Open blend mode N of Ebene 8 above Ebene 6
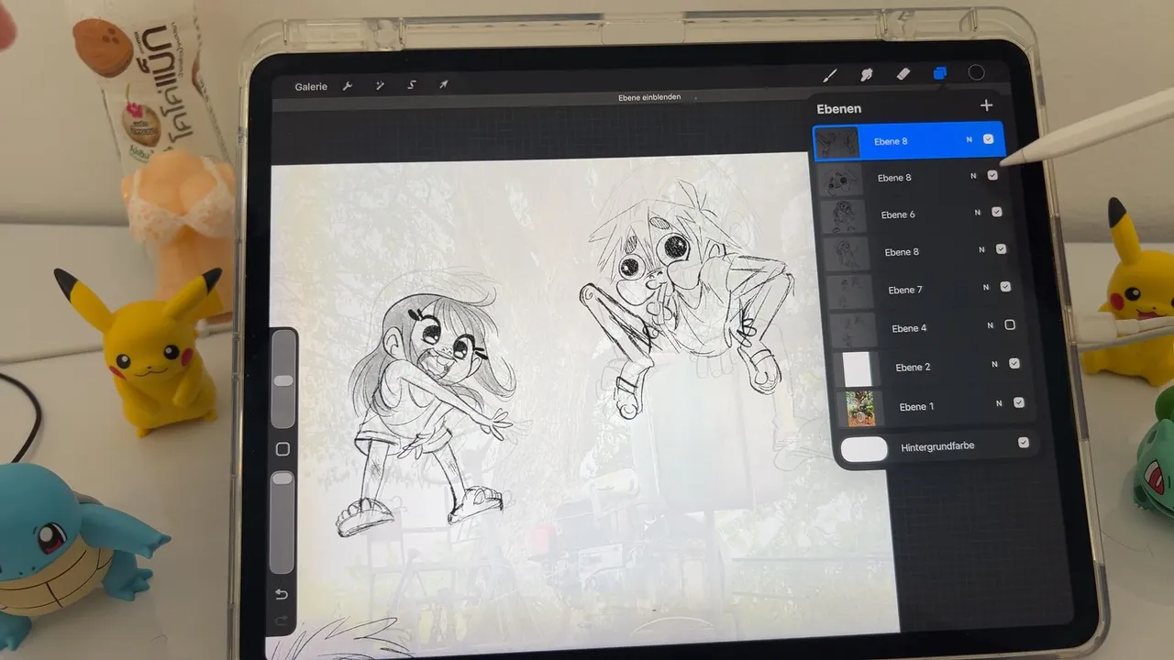 pyautogui.click(x=973, y=176)
